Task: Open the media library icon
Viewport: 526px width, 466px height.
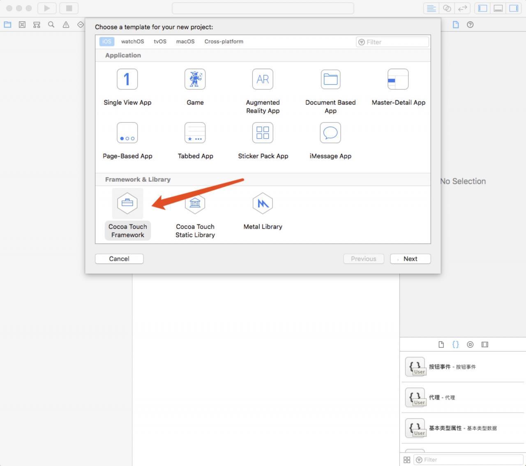Action: [485, 344]
